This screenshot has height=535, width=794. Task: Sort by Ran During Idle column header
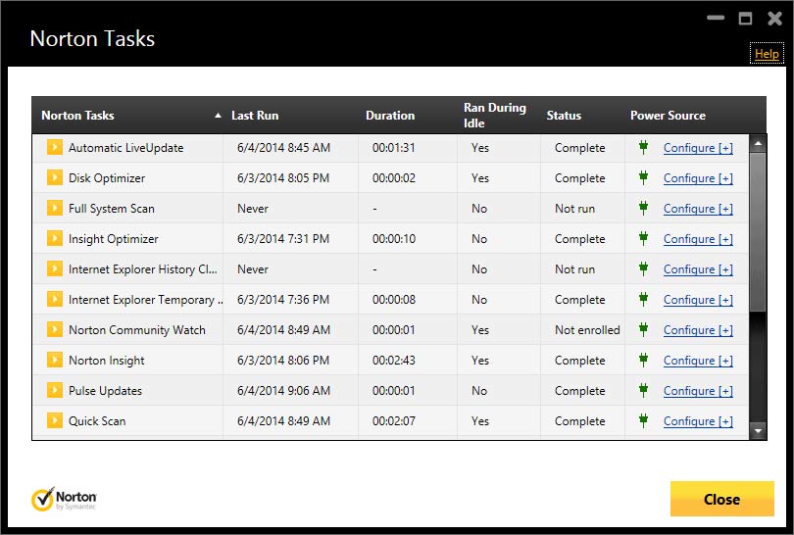click(x=495, y=116)
